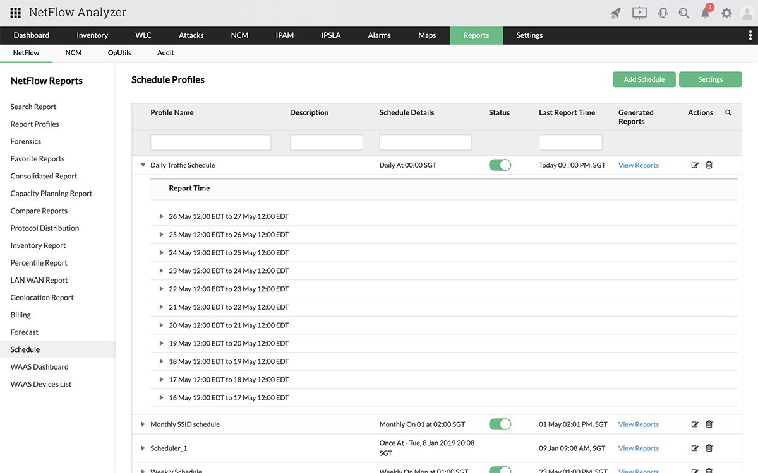758x473 pixels.
Task: Expand the 26 May to 27 May report
Action: pos(162,216)
